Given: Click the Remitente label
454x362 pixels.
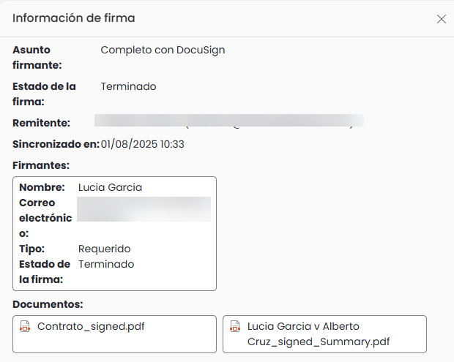Looking at the screenshot, I should coord(42,123).
